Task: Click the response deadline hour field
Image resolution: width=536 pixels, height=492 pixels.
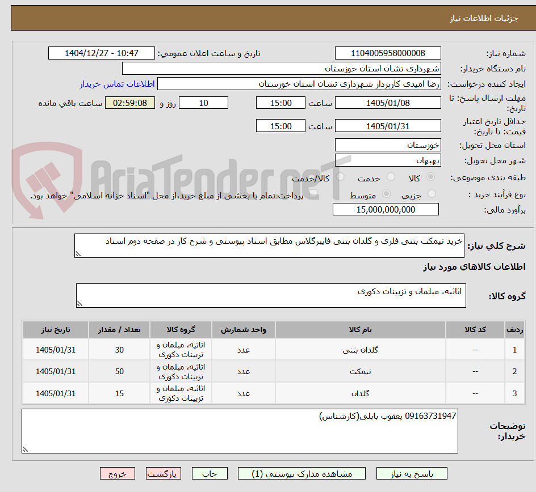Action: (x=280, y=103)
